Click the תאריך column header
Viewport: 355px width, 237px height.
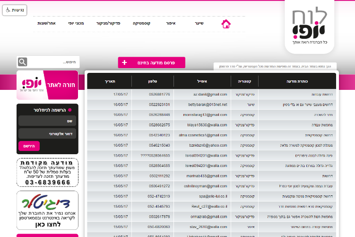click(110, 81)
